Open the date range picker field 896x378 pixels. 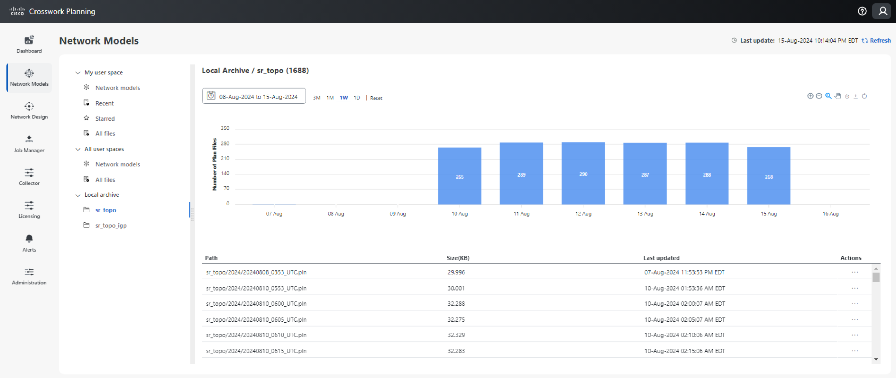pyautogui.click(x=254, y=96)
